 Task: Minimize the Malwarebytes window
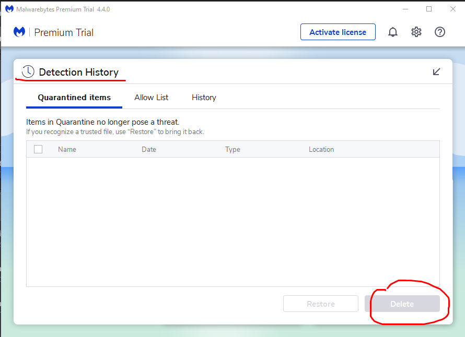[405, 9]
